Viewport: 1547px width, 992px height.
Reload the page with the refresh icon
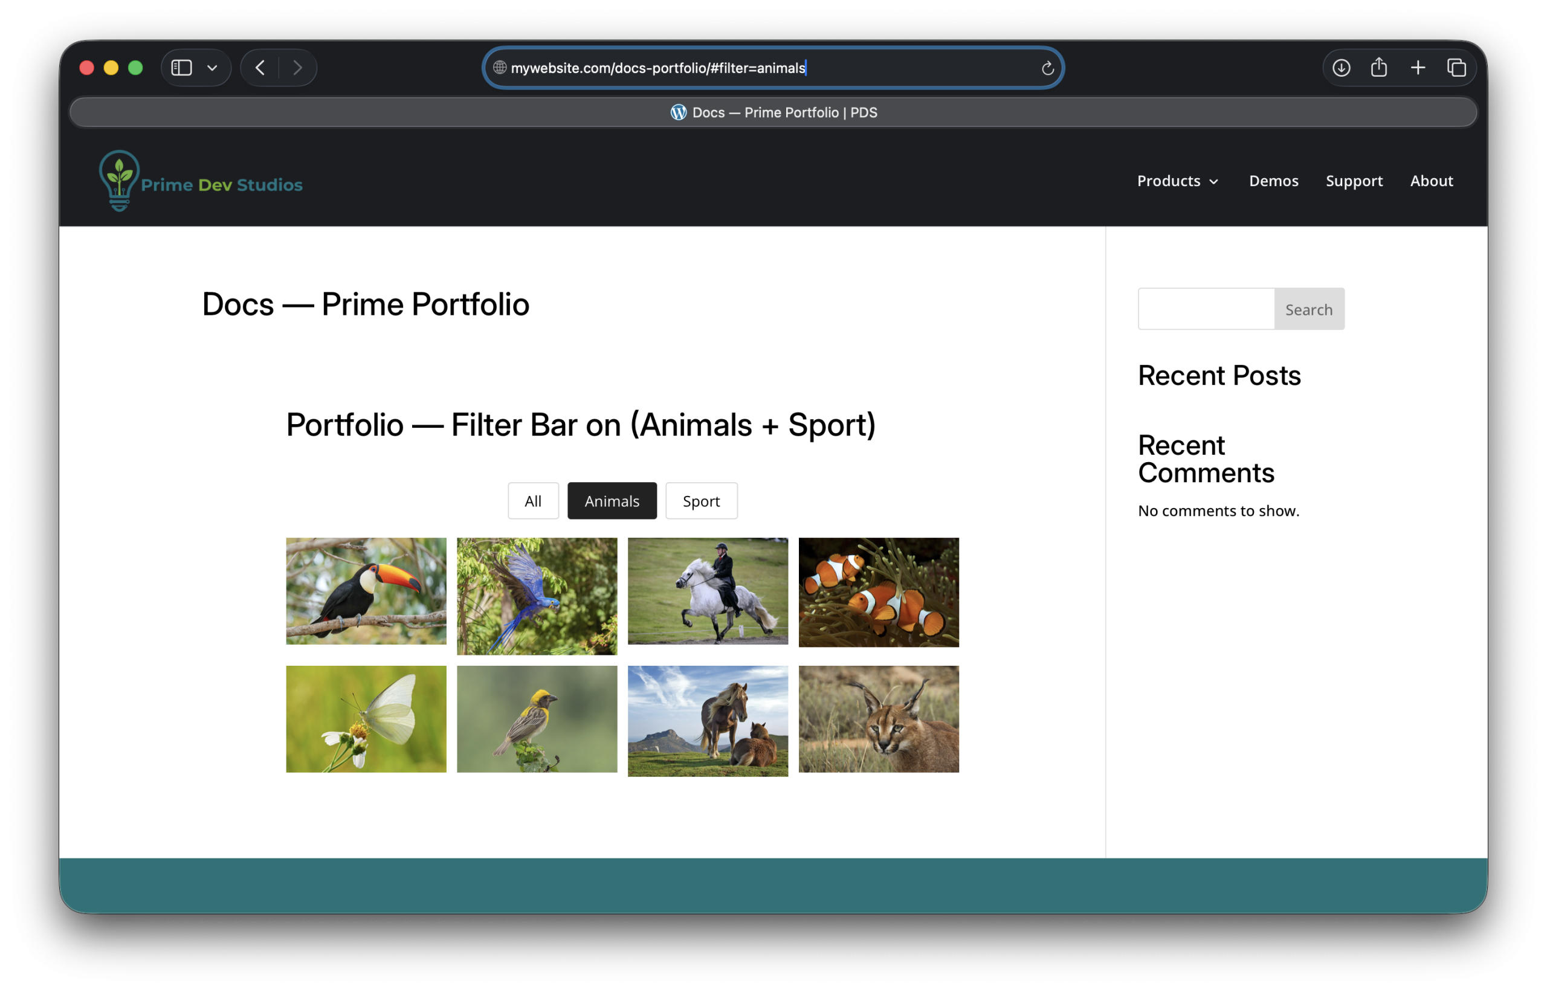(x=1048, y=68)
